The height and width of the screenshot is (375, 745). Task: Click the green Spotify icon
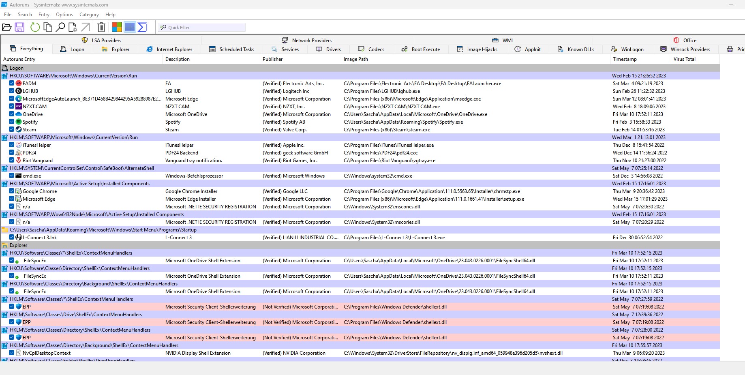(x=19, y=122)
